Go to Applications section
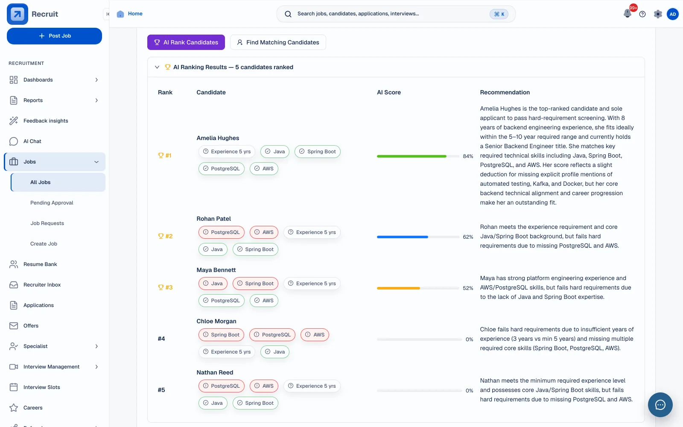Image resolution: width=683 pixels, height=427 pixels. click(54, 305)
